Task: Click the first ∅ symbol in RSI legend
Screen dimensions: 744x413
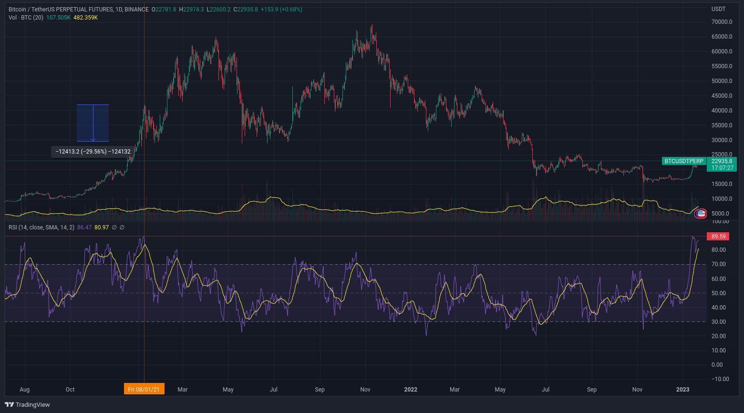Action: pyautogui.click(x=114, y=227)
